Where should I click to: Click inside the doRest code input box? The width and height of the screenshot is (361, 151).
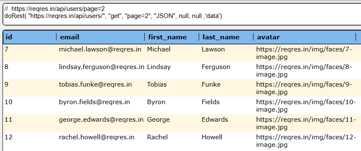[182, 14]
